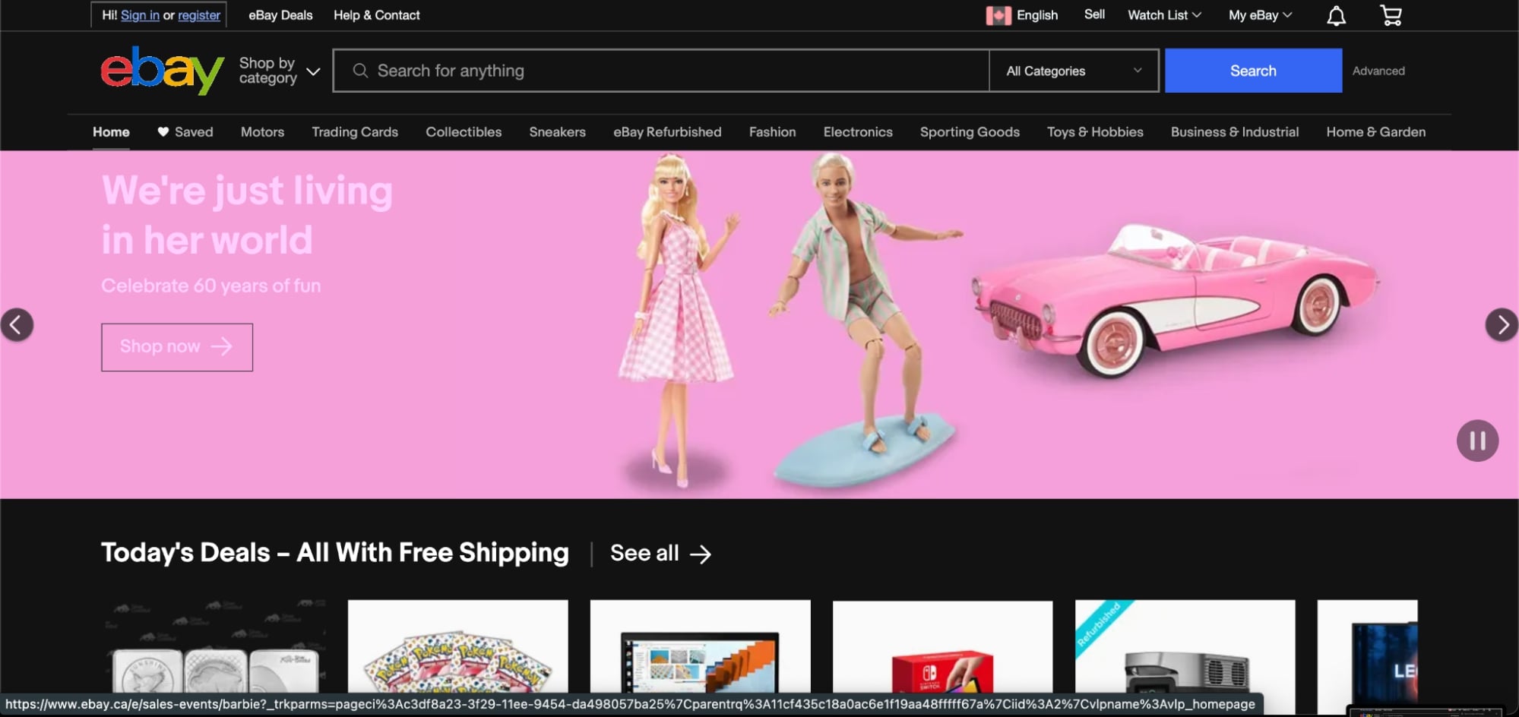This screenshot has width=1519, height=717.
Task: Go to previous banner slide arrow
Action: (x=17, y=325)
